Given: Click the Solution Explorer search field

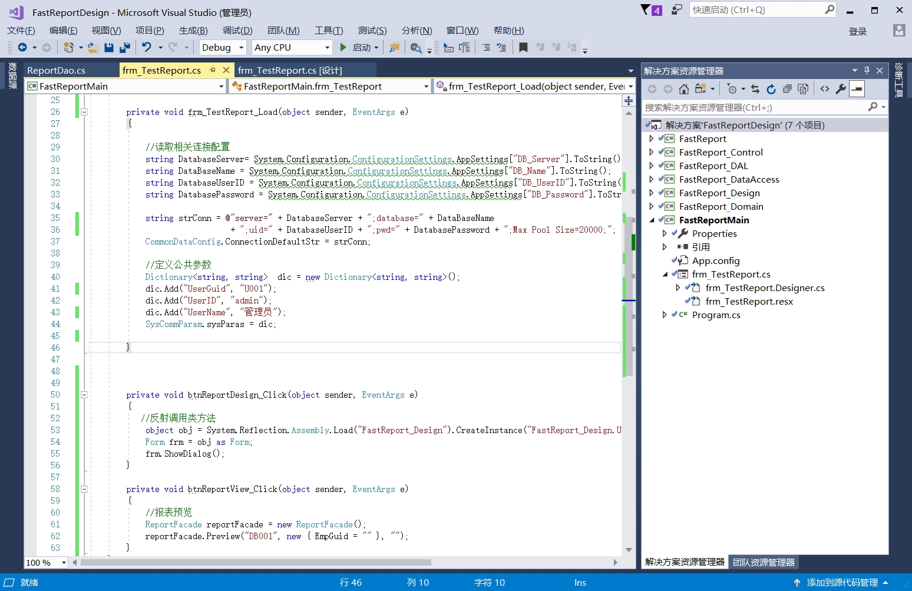Looking at the screenshot, I should tap(755, 107).
